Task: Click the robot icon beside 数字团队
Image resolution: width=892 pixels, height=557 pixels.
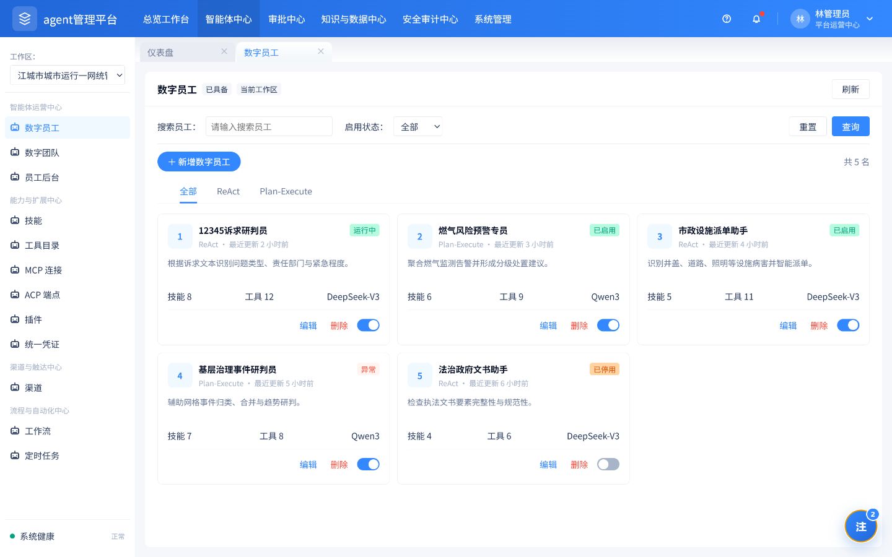Action: (x=15, y=152)
